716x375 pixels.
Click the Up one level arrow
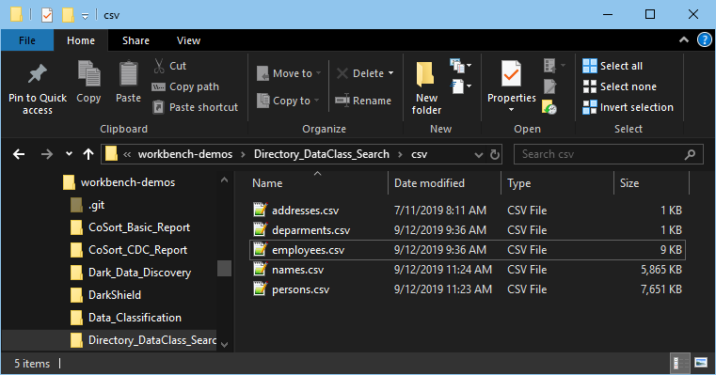pyautogui.click(x=88, y=154)
